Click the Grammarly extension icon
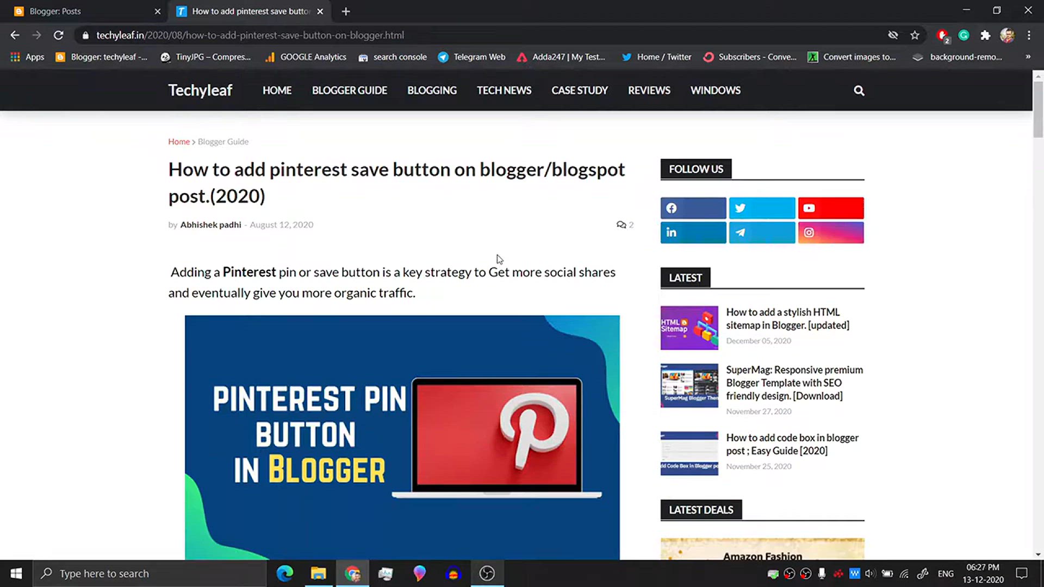Screen dimensions: 1044x587 point(964,35)
